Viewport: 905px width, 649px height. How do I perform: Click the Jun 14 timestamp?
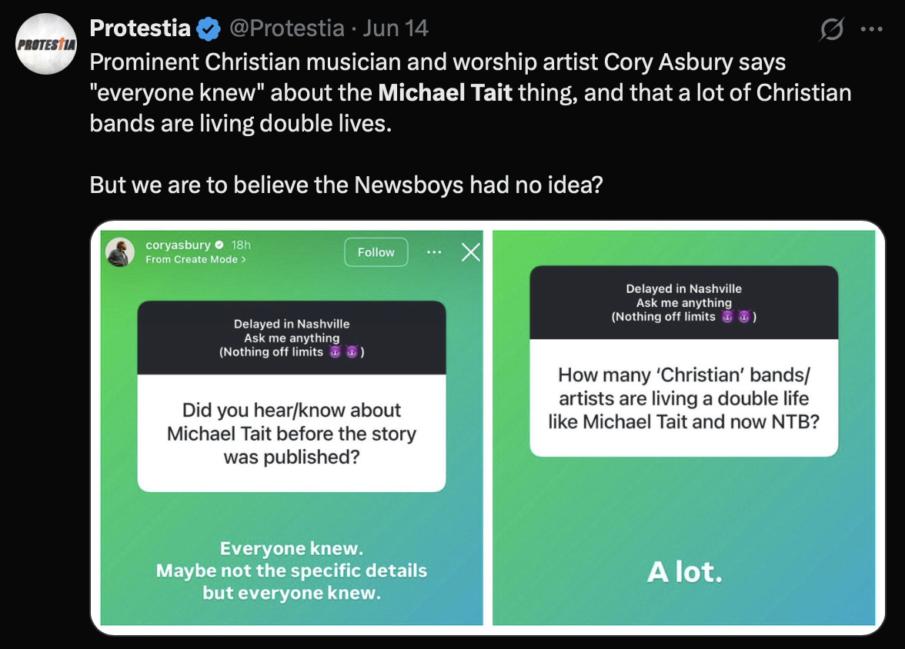click(x=396, y=28)
